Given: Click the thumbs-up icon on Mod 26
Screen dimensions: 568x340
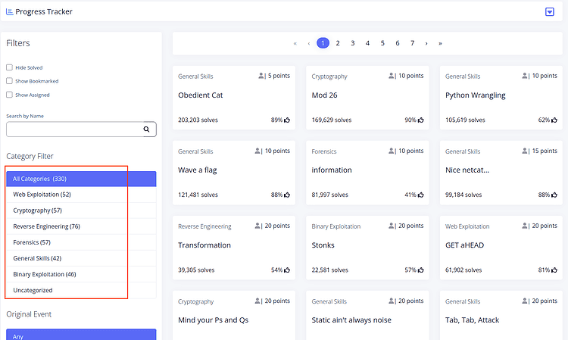Looking at the screenshot, I should click(420, 120).
